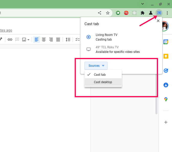Open Google Keep in the side panel
The width and height of the screenshot is (172, 152).
[166, 56]
